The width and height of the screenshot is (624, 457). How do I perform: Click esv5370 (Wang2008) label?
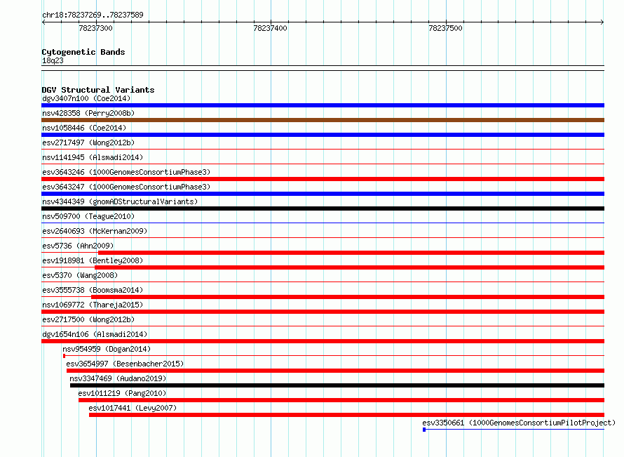coord(80,275)
